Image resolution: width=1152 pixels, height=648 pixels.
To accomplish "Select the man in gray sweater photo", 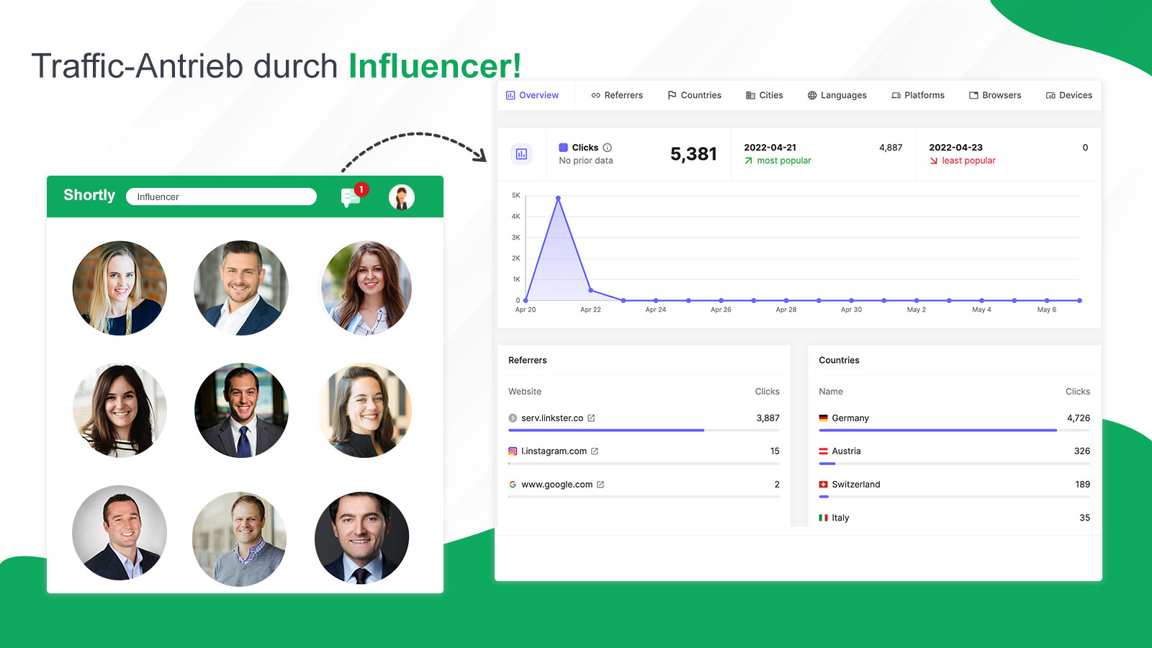I will tap(240, 539).
